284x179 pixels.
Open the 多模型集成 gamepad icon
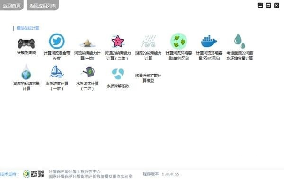click(27, 43)
